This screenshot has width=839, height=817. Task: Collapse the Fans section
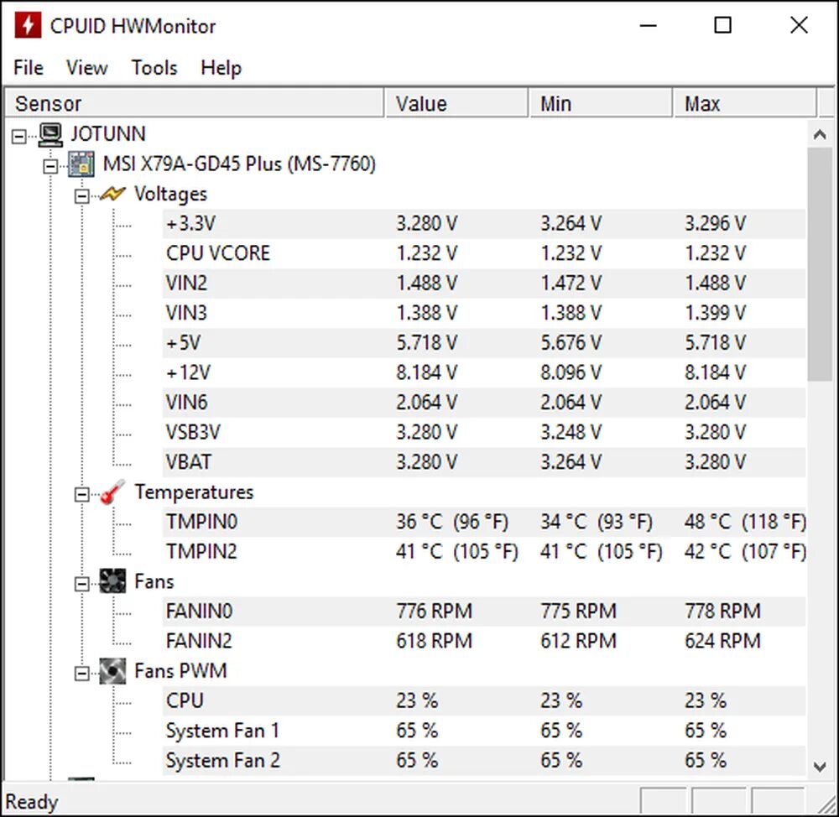(81, 584)
